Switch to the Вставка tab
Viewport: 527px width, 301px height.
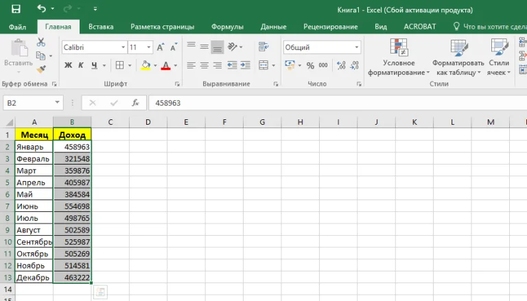pyautogui.click(x=101, y=27)
